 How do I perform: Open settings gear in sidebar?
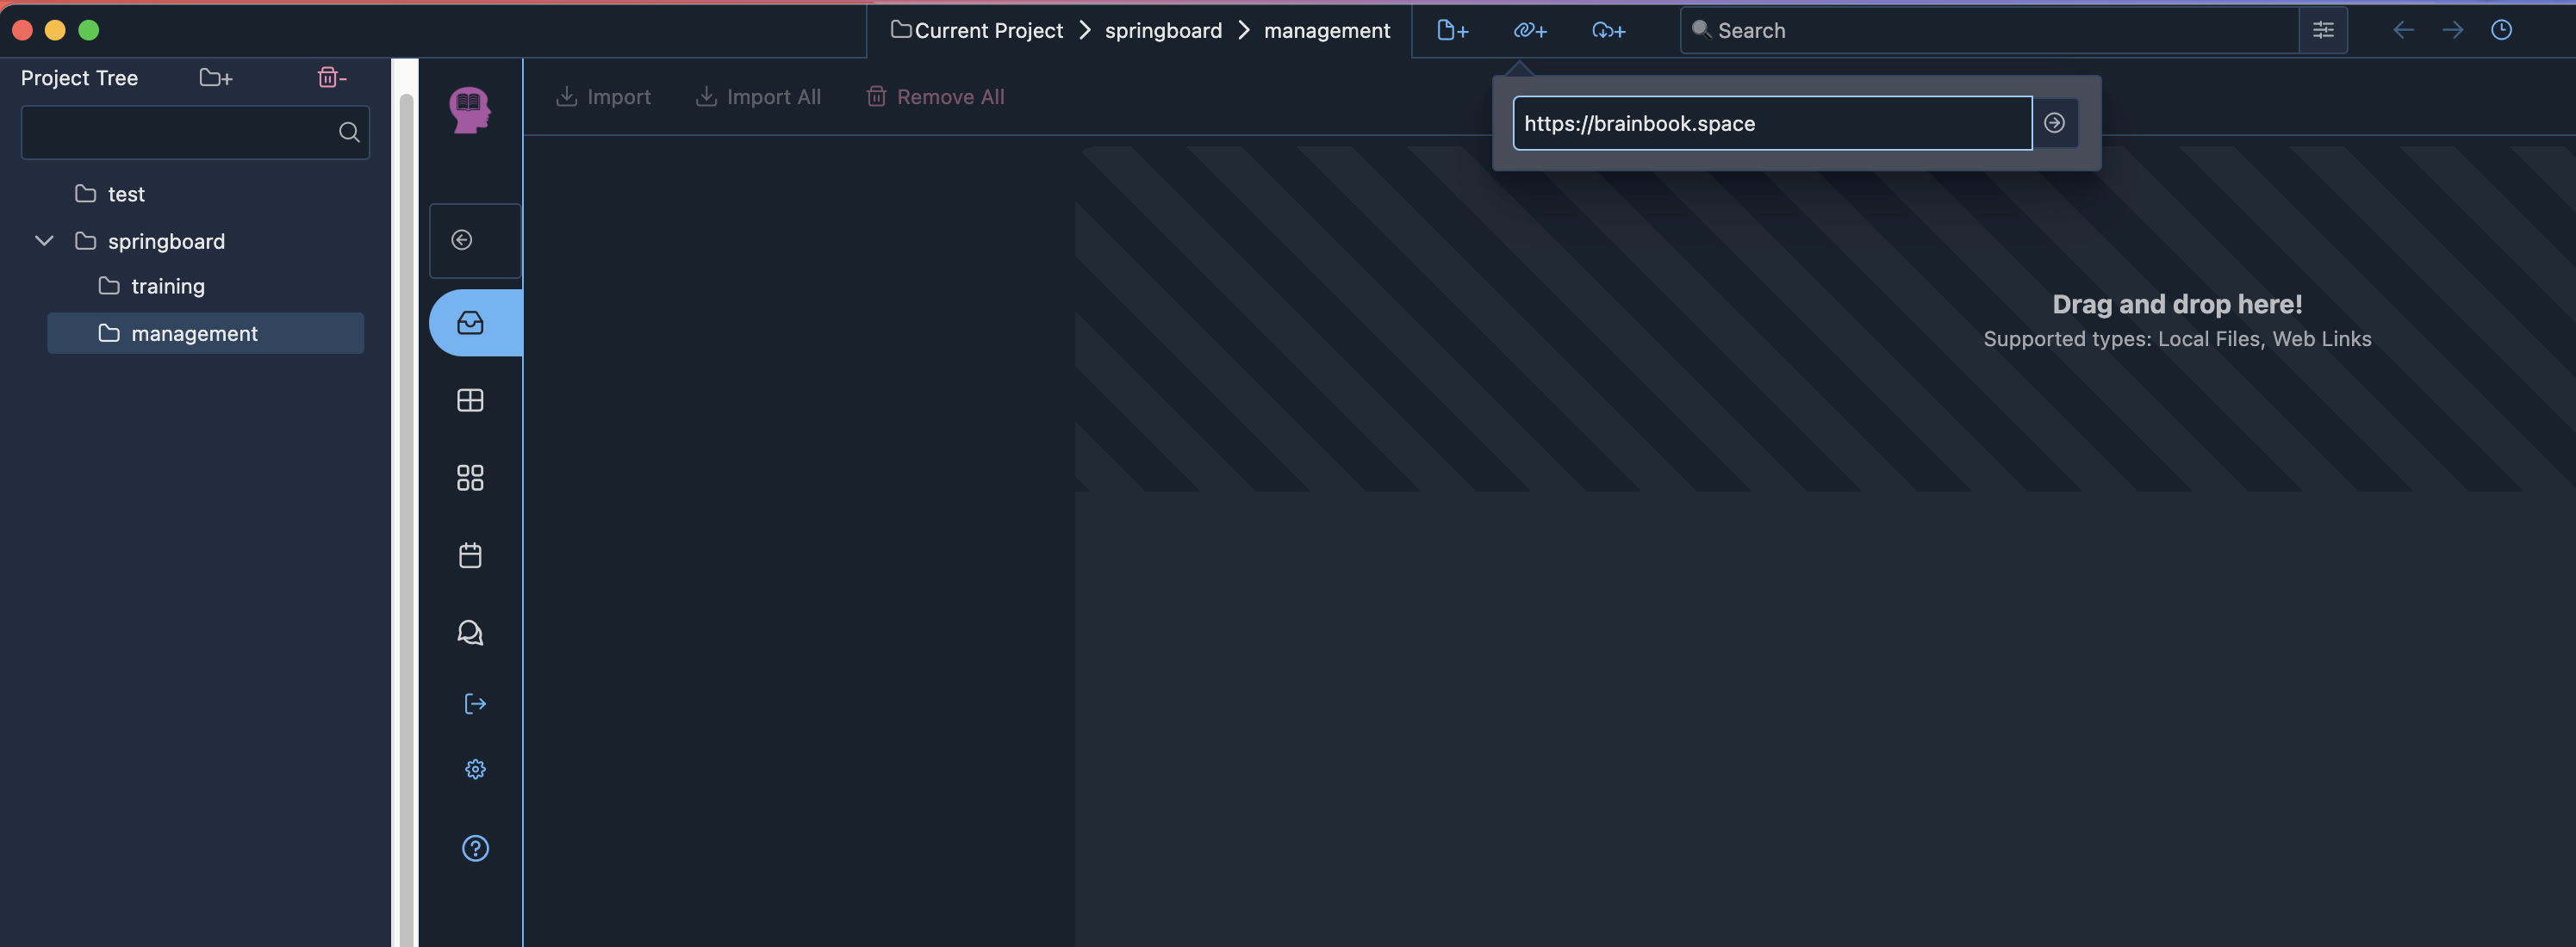pyautogui.click(x=475, y=769)
